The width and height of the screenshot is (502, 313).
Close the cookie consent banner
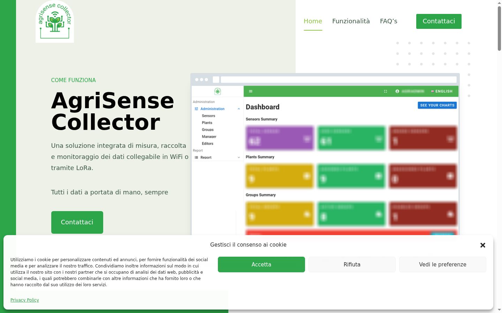point(483,245)
